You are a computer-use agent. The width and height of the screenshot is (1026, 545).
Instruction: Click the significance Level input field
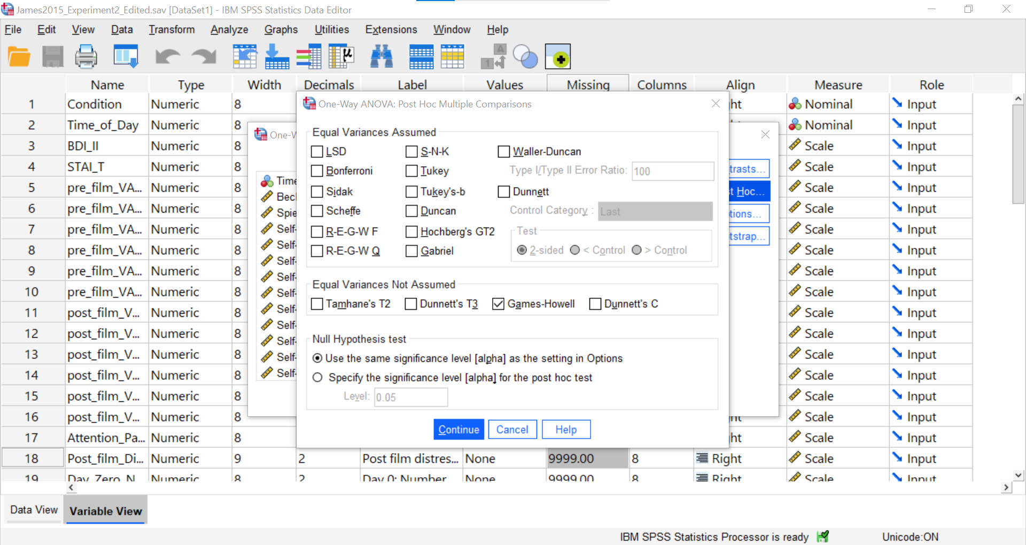(411, 397)
